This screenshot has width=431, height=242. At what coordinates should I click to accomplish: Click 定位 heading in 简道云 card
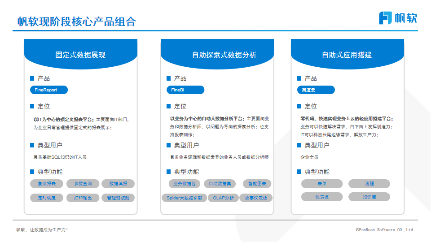(x=311, y=106)
